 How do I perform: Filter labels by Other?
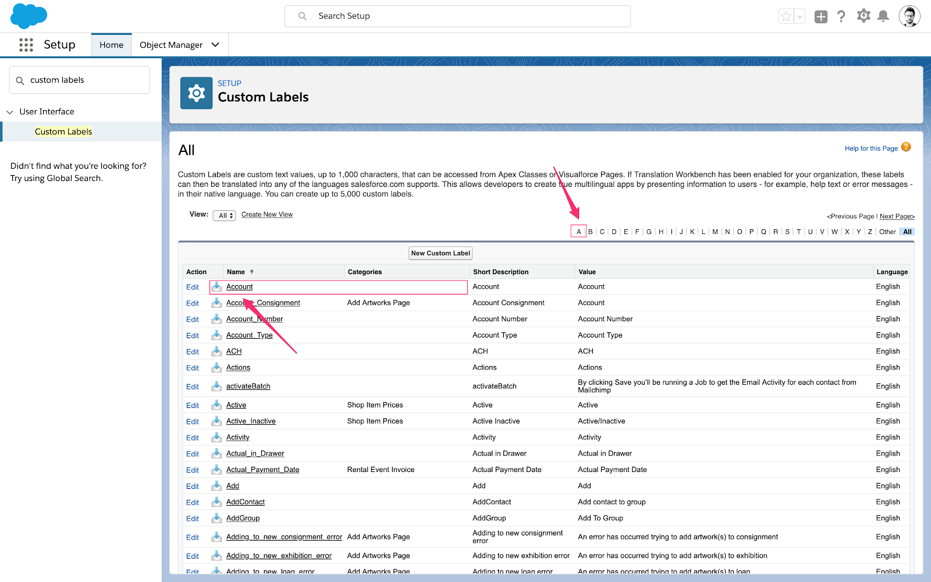tap(887, 232)
